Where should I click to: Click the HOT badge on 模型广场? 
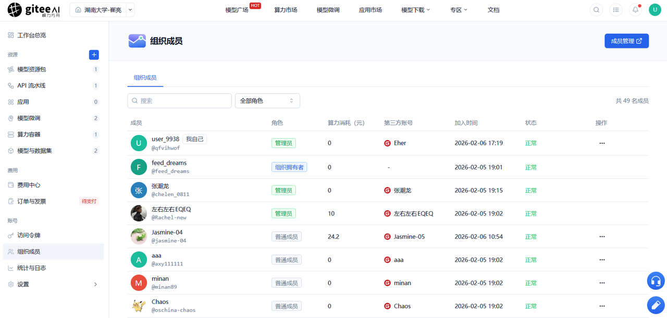pyautogui.click(x=255, y=6)
